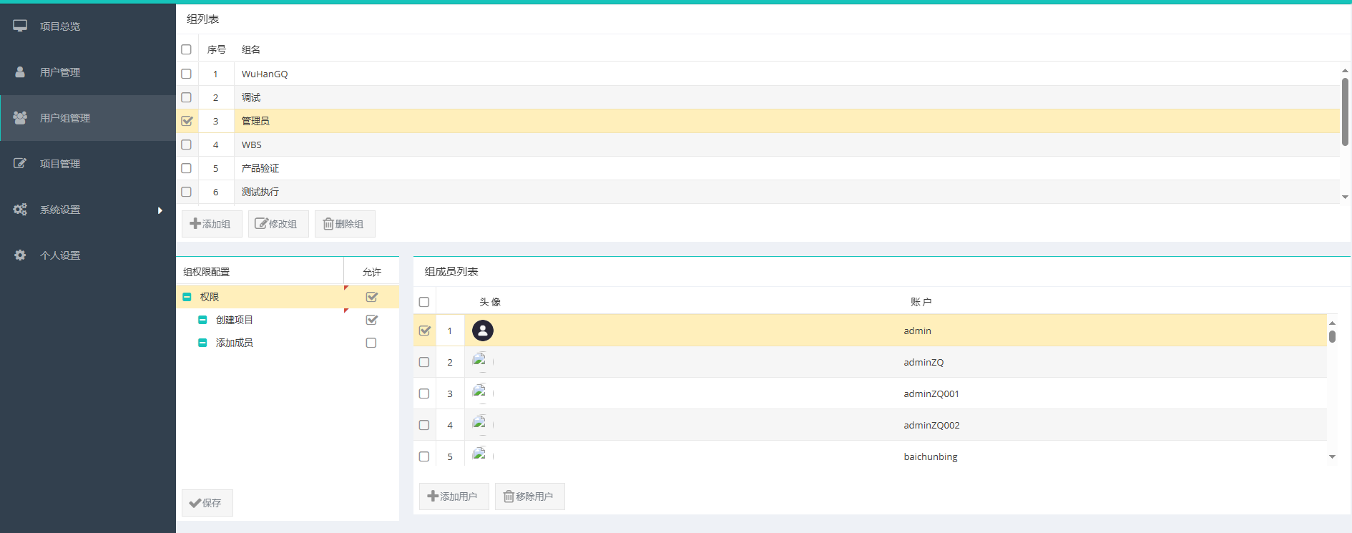Image resolution: width=1352 pixels, height=533 pixels.
Task: Click the 添加组 button
Action: click(x=211, y=224)
